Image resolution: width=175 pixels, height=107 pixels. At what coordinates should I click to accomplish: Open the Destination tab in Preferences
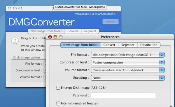[149, 45]
